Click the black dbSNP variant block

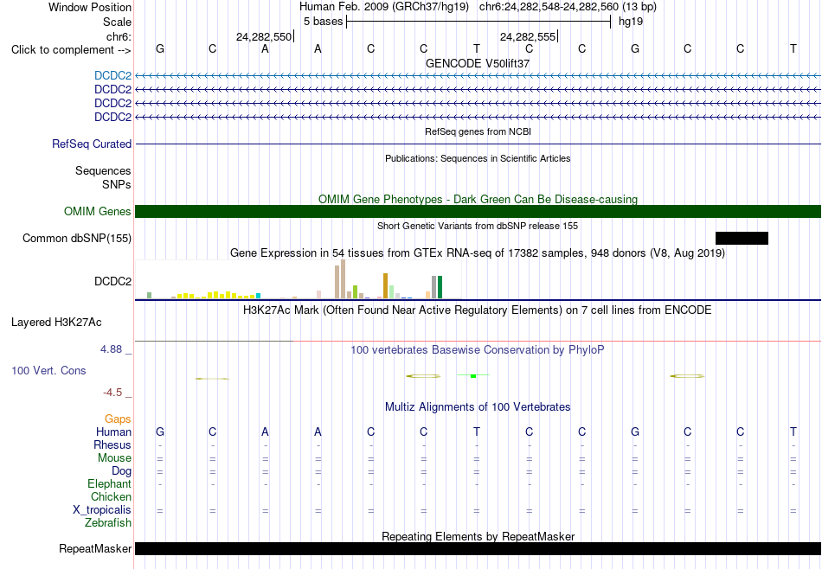[x=742, y=239]
